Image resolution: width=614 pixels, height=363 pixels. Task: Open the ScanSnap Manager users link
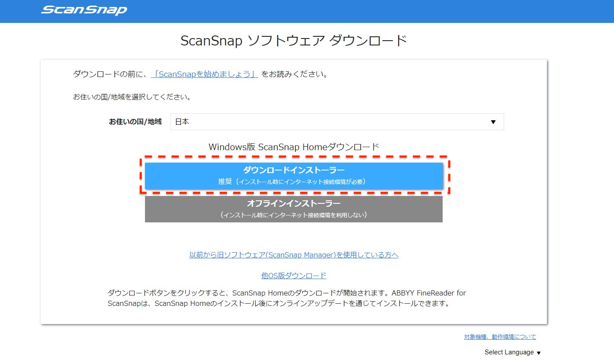(x=294, y=255)
